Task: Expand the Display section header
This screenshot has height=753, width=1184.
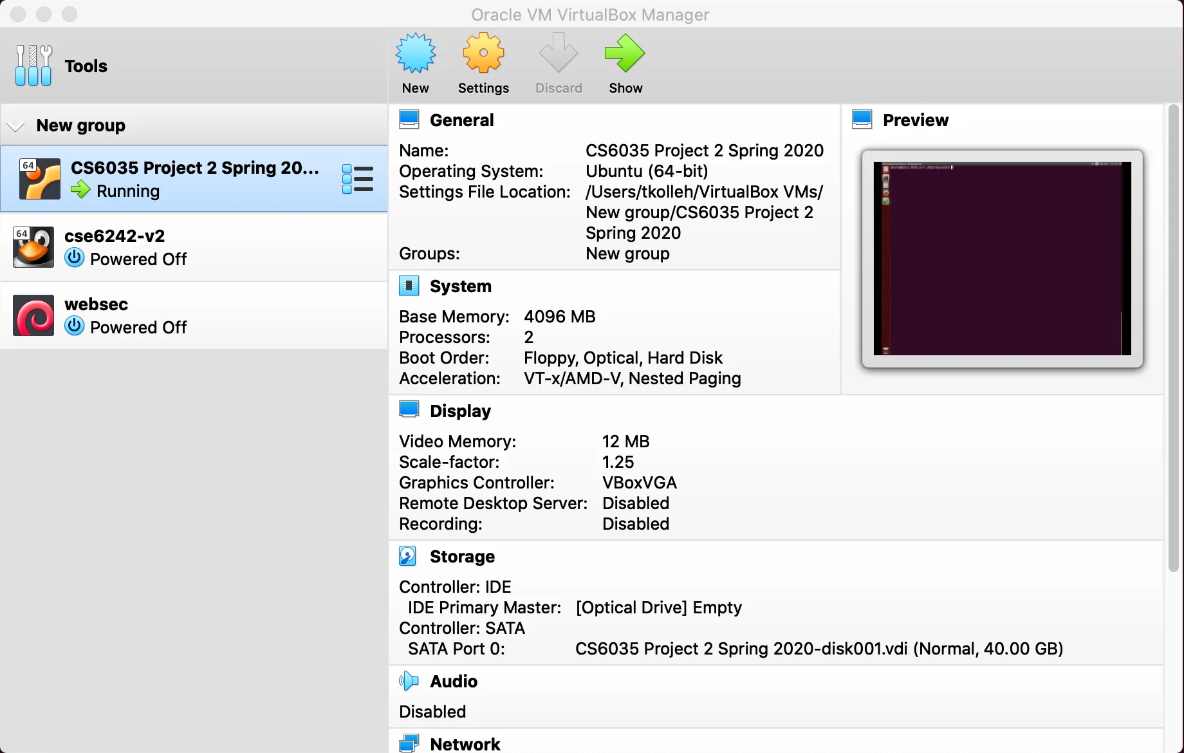Action: [459, 411]
